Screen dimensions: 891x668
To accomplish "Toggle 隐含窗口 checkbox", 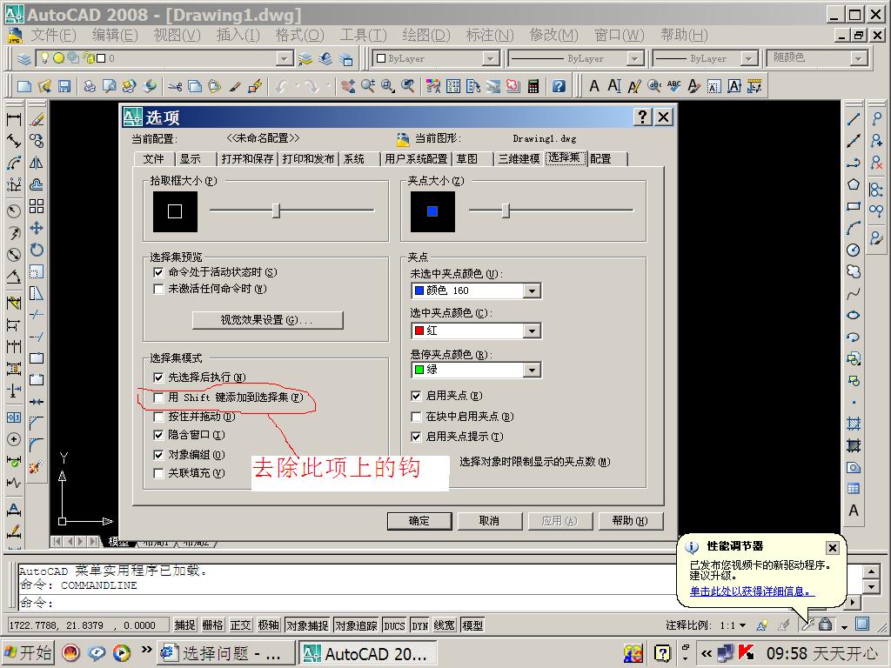I will (x=158, y=435).
